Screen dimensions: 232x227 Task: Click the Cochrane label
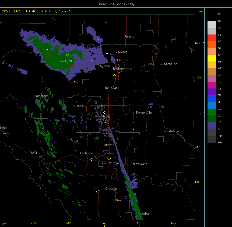[x=87, y=153]
